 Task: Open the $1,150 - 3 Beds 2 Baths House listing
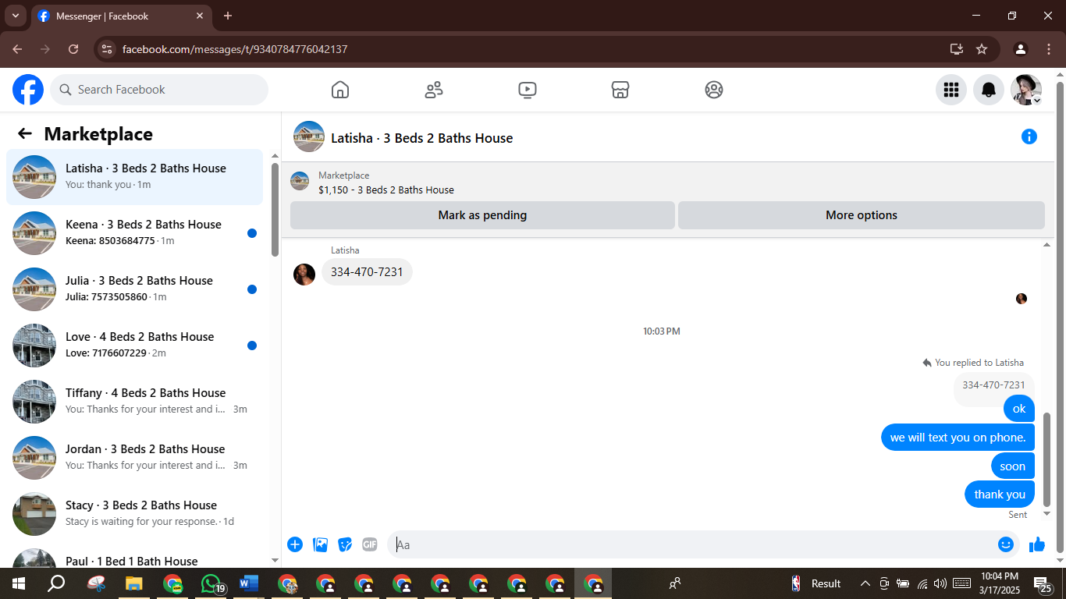[x=386, y=190]
